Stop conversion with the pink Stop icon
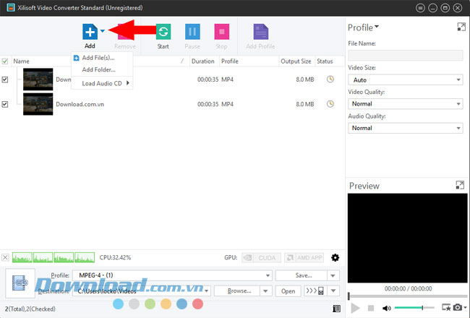 tap(222, 32)
